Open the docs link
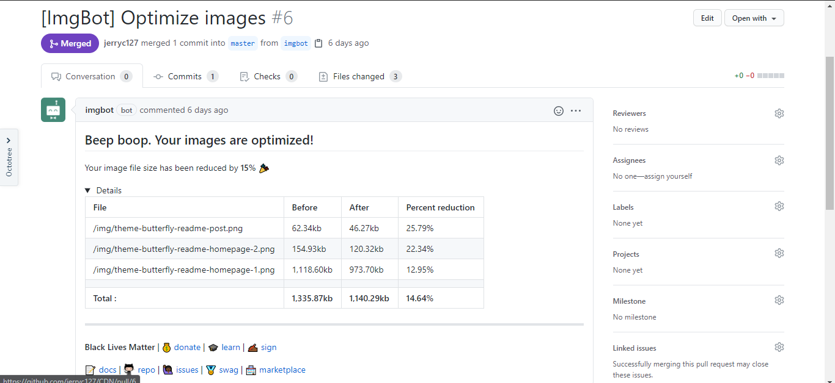 [108, 370]
